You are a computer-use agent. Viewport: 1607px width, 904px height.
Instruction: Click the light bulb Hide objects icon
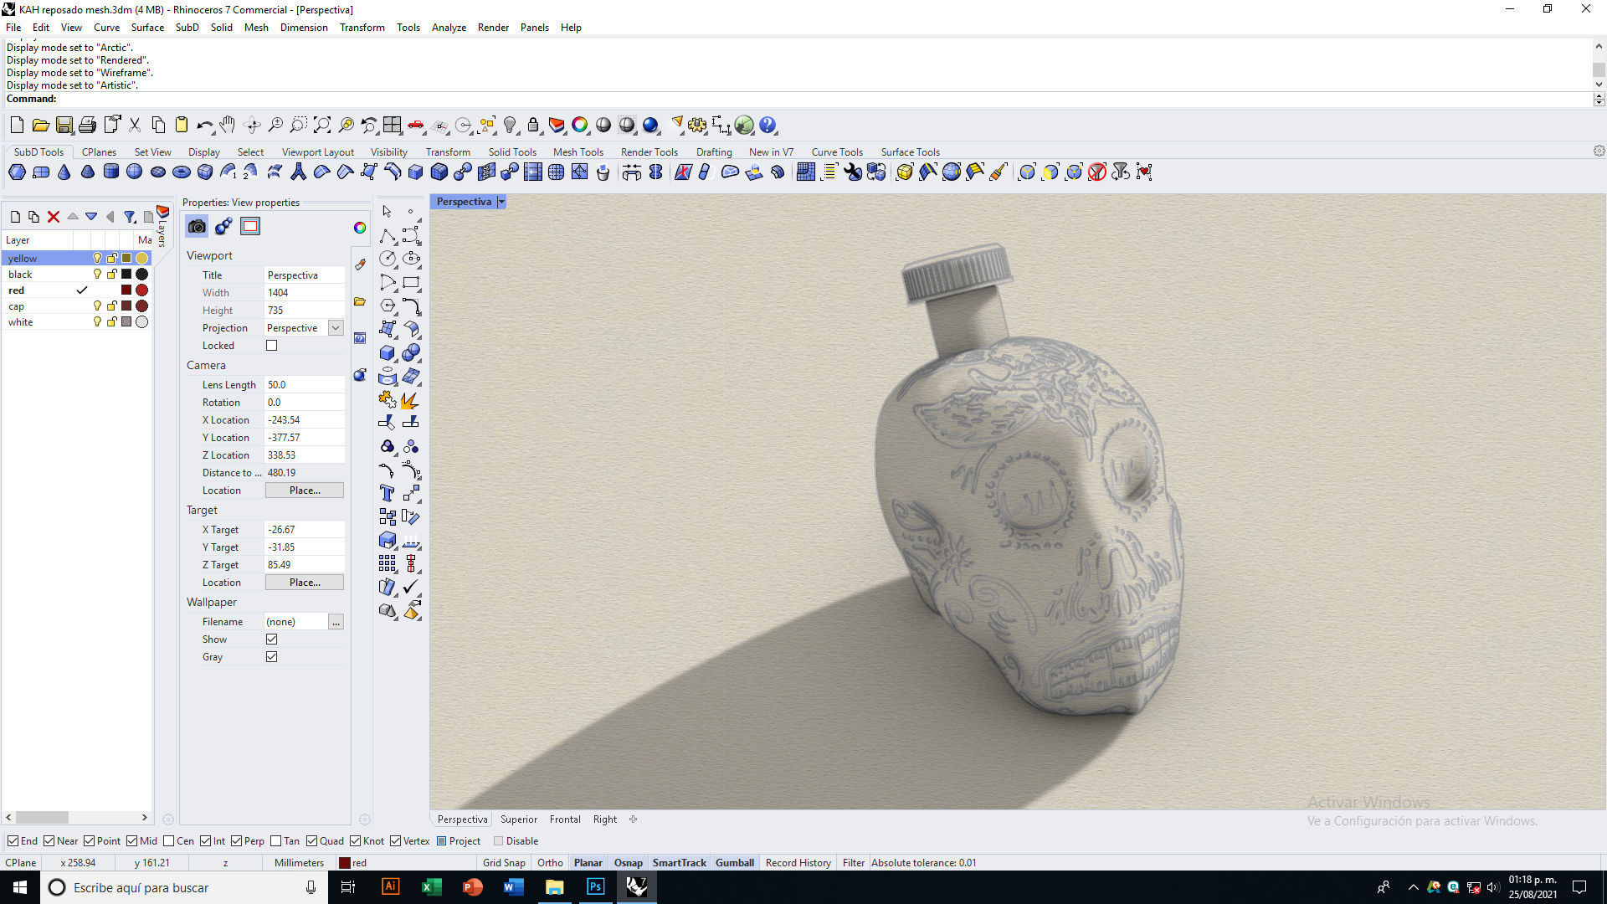(510, 126)
